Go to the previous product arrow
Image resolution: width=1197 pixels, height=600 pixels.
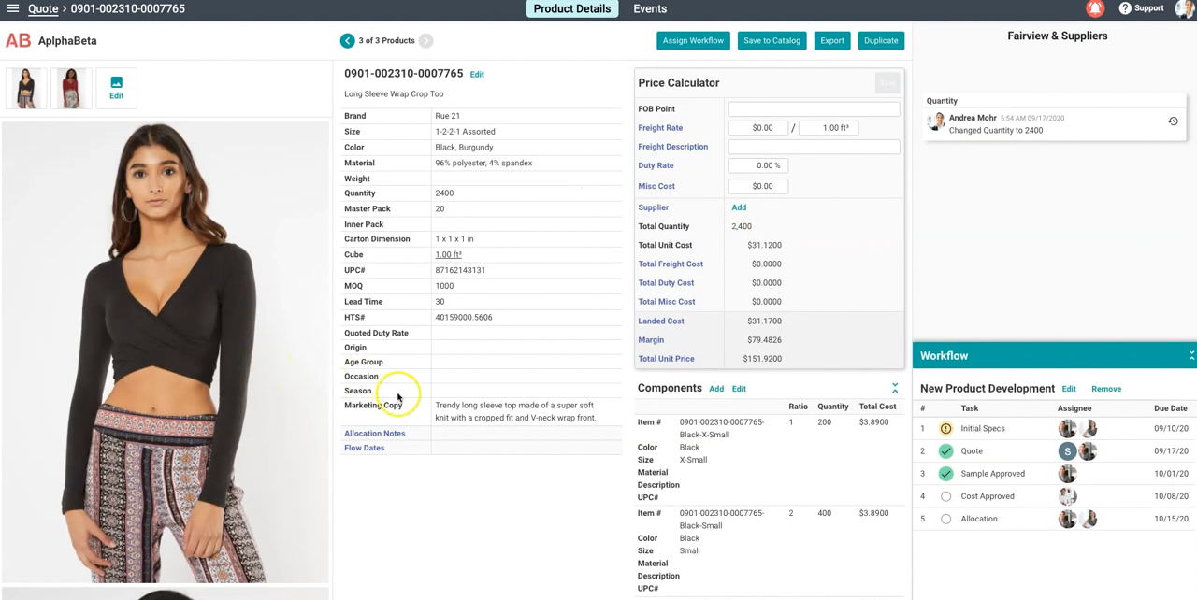point(347,40)
